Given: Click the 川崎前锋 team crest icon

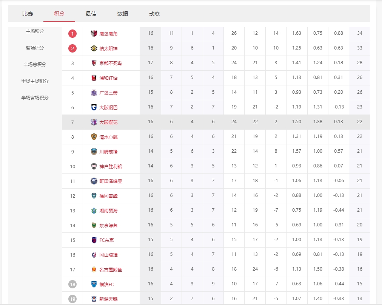Looking at the screenshot, I should tap(94, 152).
